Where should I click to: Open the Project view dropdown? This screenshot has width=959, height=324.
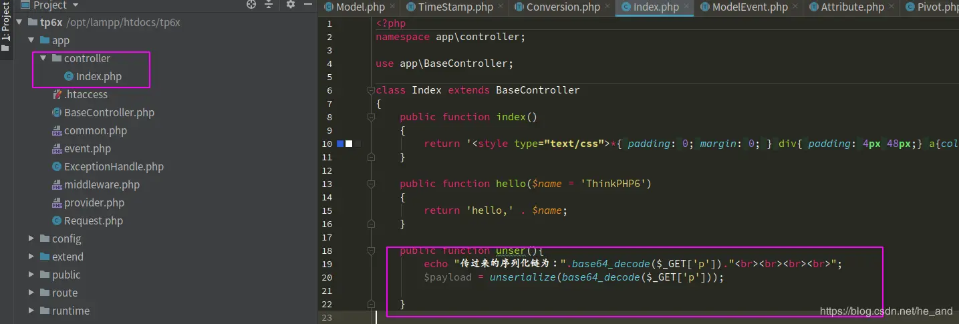(x=76, y=5)
